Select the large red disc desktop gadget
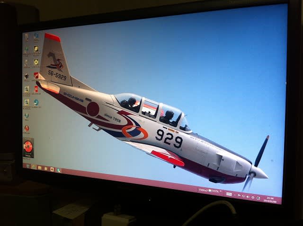Screen dimensions: 303x226 coord(28,147)
